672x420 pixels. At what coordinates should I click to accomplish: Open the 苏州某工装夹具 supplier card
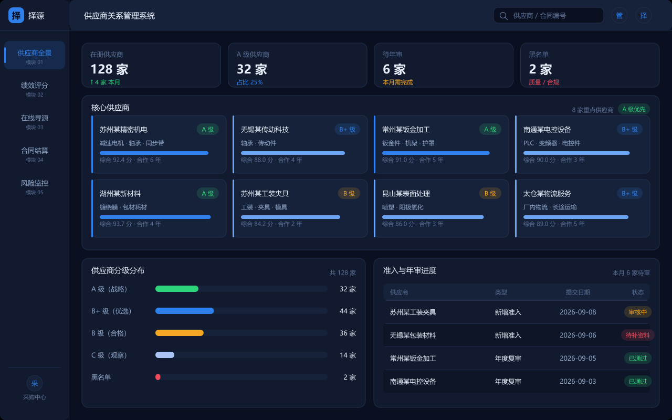coord(300,208)
